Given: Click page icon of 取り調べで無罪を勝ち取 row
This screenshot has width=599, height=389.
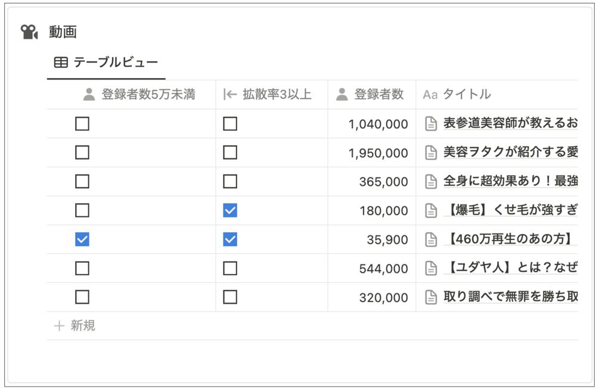Looking at the screenshot, I should (431, 297).
